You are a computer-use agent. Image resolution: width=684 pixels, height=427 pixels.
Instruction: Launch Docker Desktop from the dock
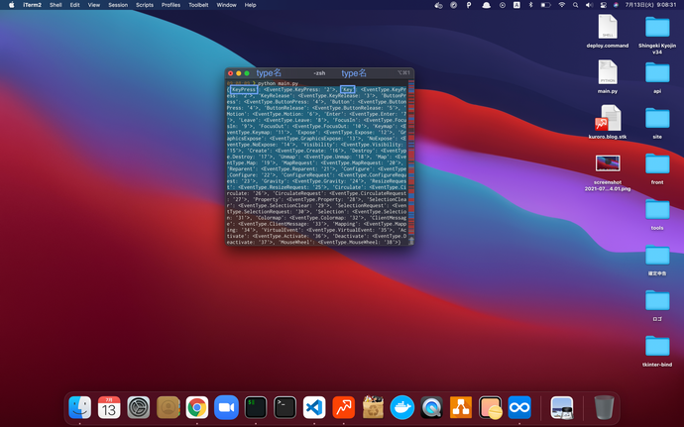click(x=402, y=407)
